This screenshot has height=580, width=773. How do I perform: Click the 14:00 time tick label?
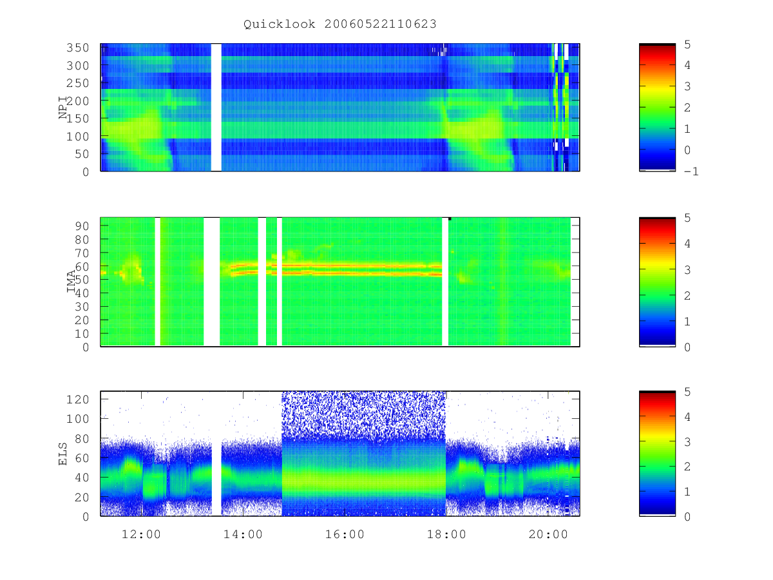(x=242, y=534)
